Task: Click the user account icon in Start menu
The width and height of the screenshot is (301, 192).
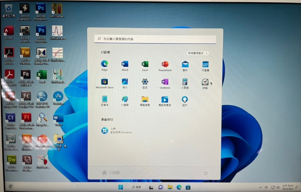Action: (104, 173)
